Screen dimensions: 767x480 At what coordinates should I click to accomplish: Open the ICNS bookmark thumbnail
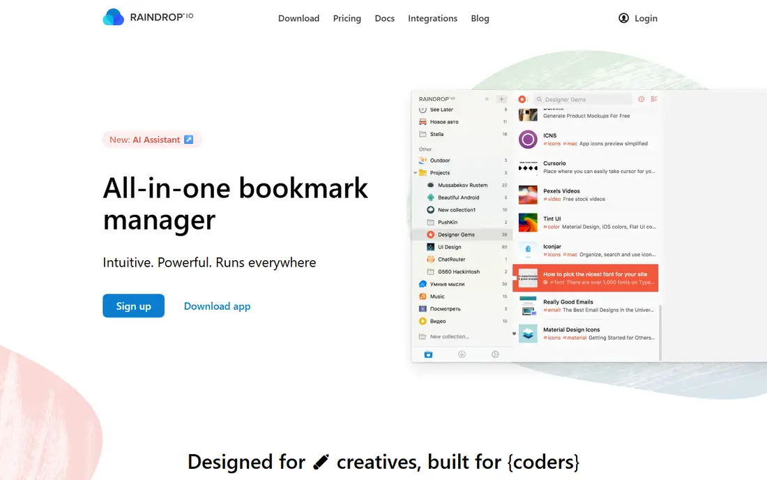click(x=528, y=140)
